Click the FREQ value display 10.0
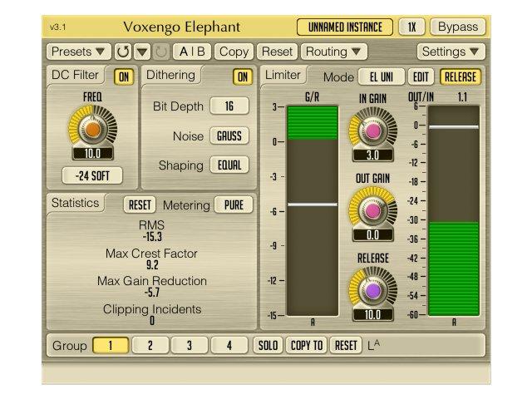The image size is (532, 399). coord(92,154)
